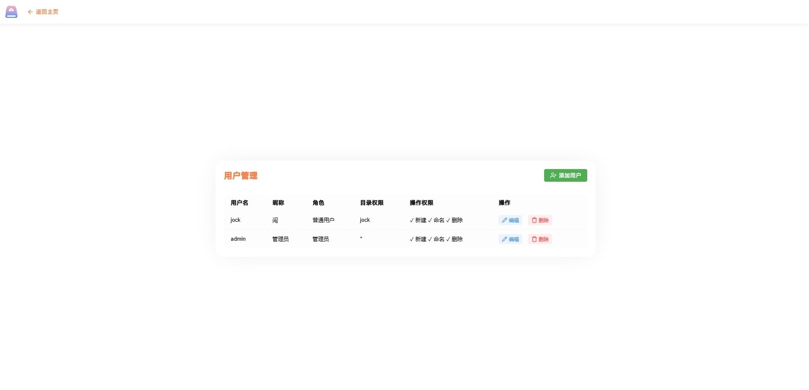Select the jock username cell

[235, 220]
